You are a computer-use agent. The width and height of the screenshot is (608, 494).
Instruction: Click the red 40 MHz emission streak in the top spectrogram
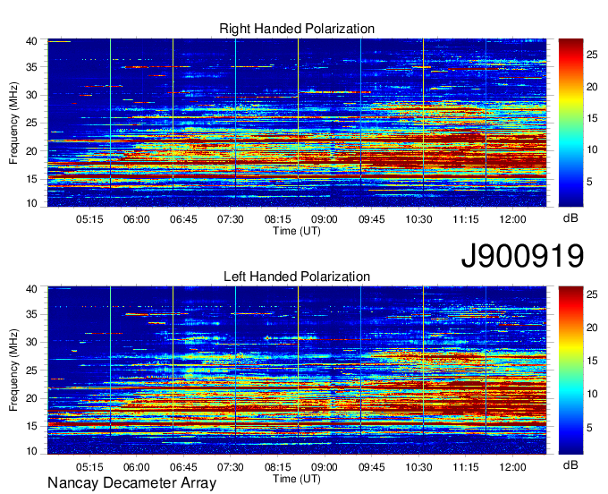(59, 41)
